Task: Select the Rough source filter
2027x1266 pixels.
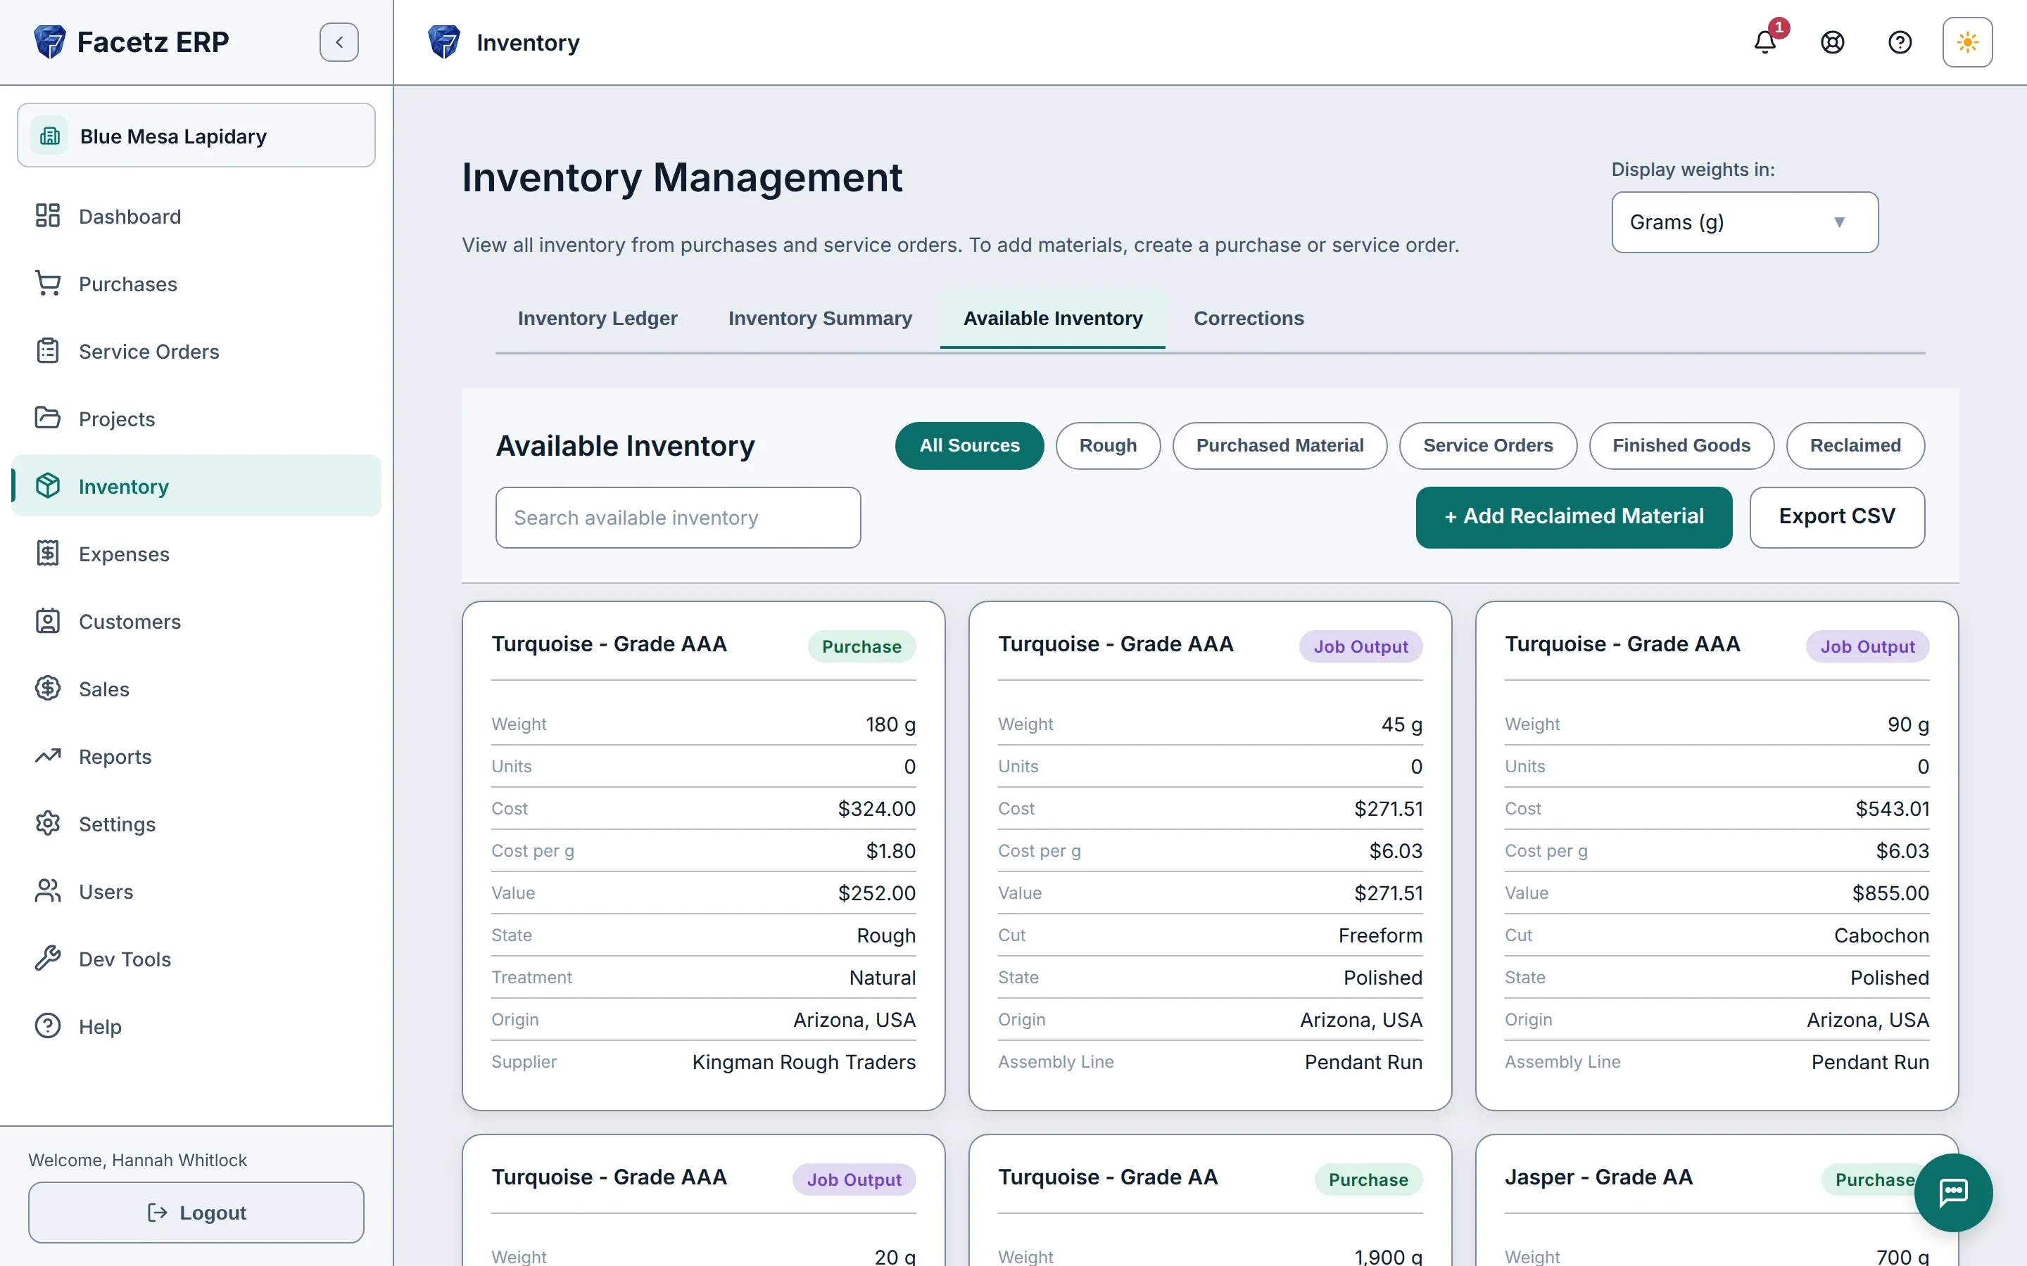Action: (1107, 445)
